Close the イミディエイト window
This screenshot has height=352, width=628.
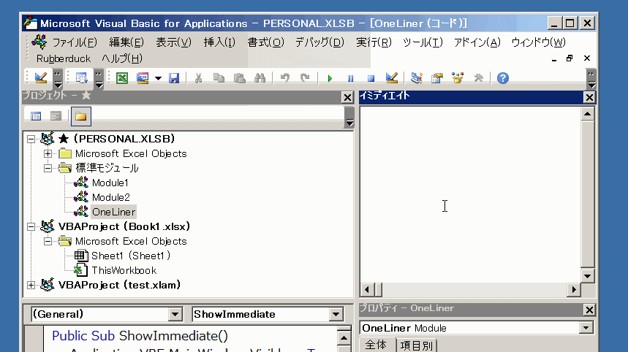(589, 97)
